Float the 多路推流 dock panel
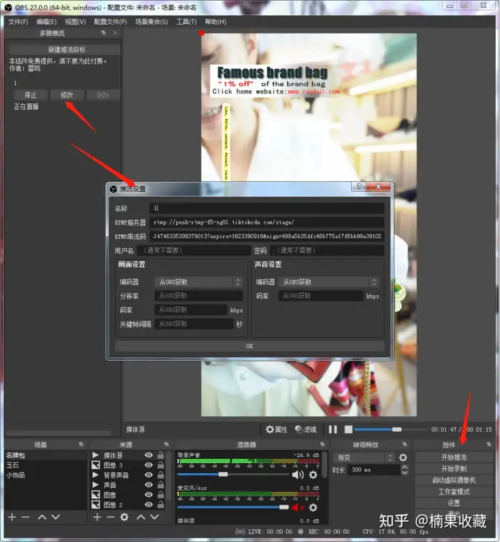The image size is (500, 542). [x=103, y=33]
